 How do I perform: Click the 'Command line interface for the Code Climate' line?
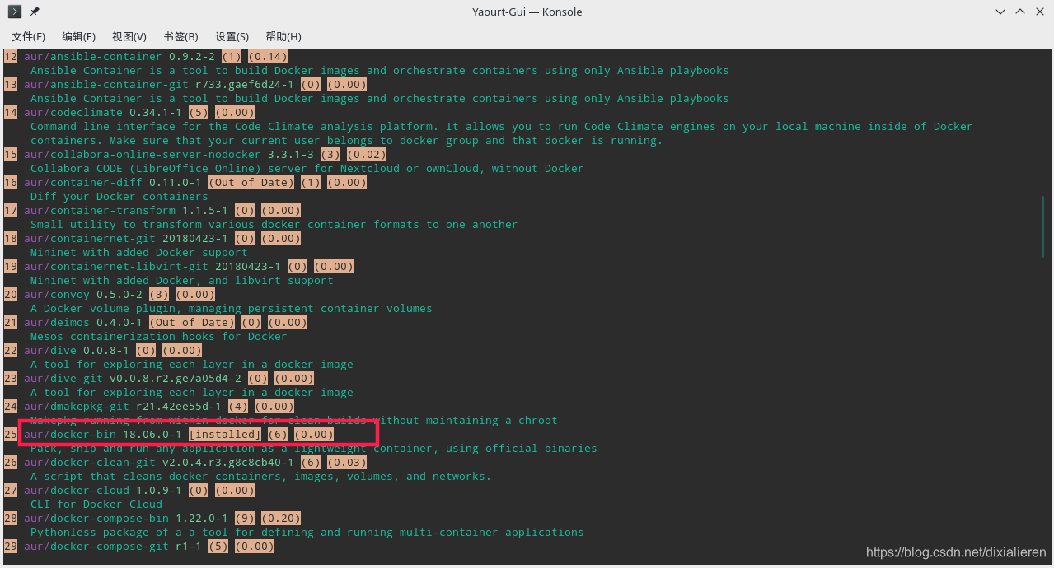502,127
